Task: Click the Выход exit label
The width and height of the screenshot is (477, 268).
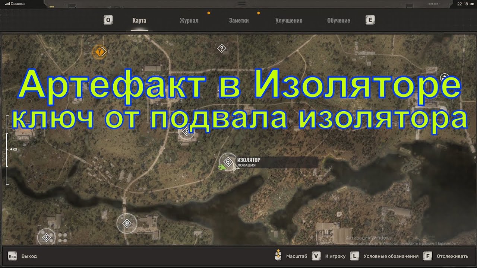Action: point(29,256)
